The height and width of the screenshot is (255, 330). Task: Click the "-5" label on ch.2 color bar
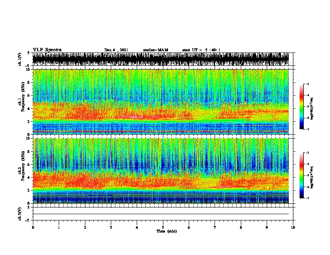coord(307,175)
